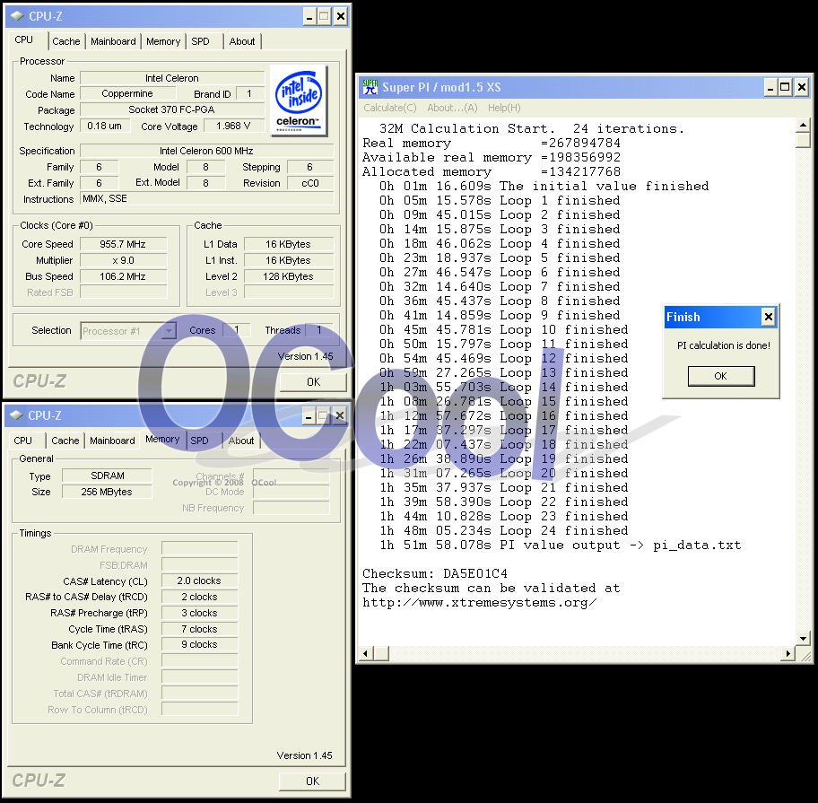Screen dimensions: 818x803
Task: Select the SPD tab in top CPU-Z window
Action: point(200,41)
